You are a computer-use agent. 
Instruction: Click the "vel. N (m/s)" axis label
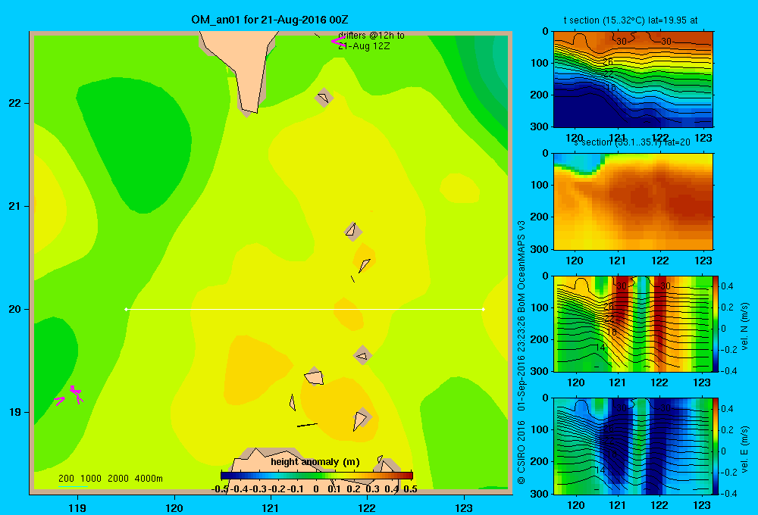(744, 326)
